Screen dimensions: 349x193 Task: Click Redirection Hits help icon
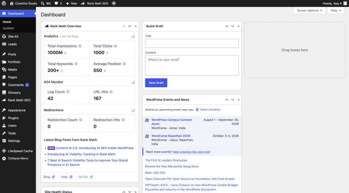tap(123, 120)
